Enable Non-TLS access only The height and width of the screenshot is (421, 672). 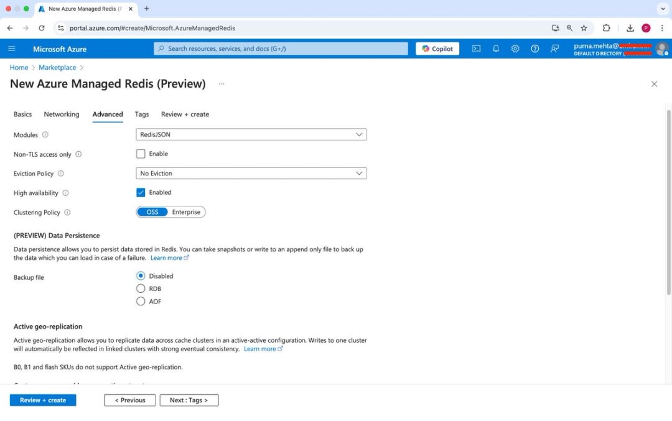click(141, 154)
